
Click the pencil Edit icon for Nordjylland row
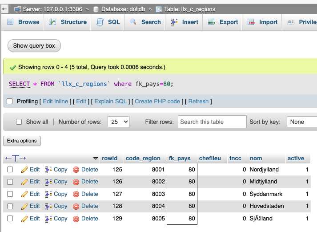pyautogui.click(x=25, y=170)
